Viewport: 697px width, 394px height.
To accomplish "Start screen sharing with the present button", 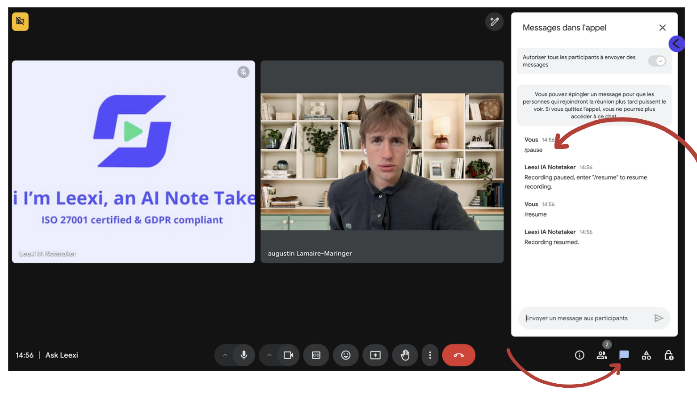I will [x=375, y=355].
